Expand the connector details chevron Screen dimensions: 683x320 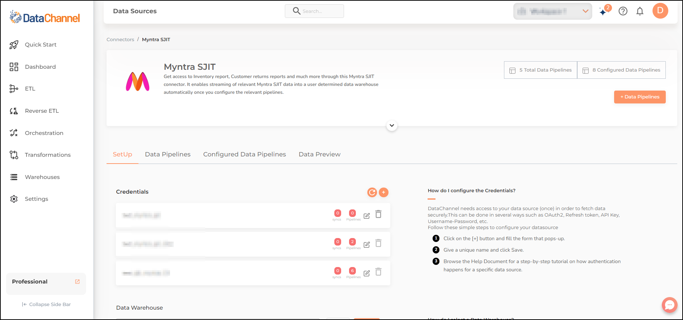[392, 126]
